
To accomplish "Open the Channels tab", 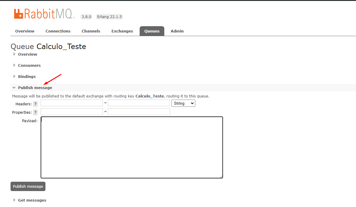I will (91, 31).
